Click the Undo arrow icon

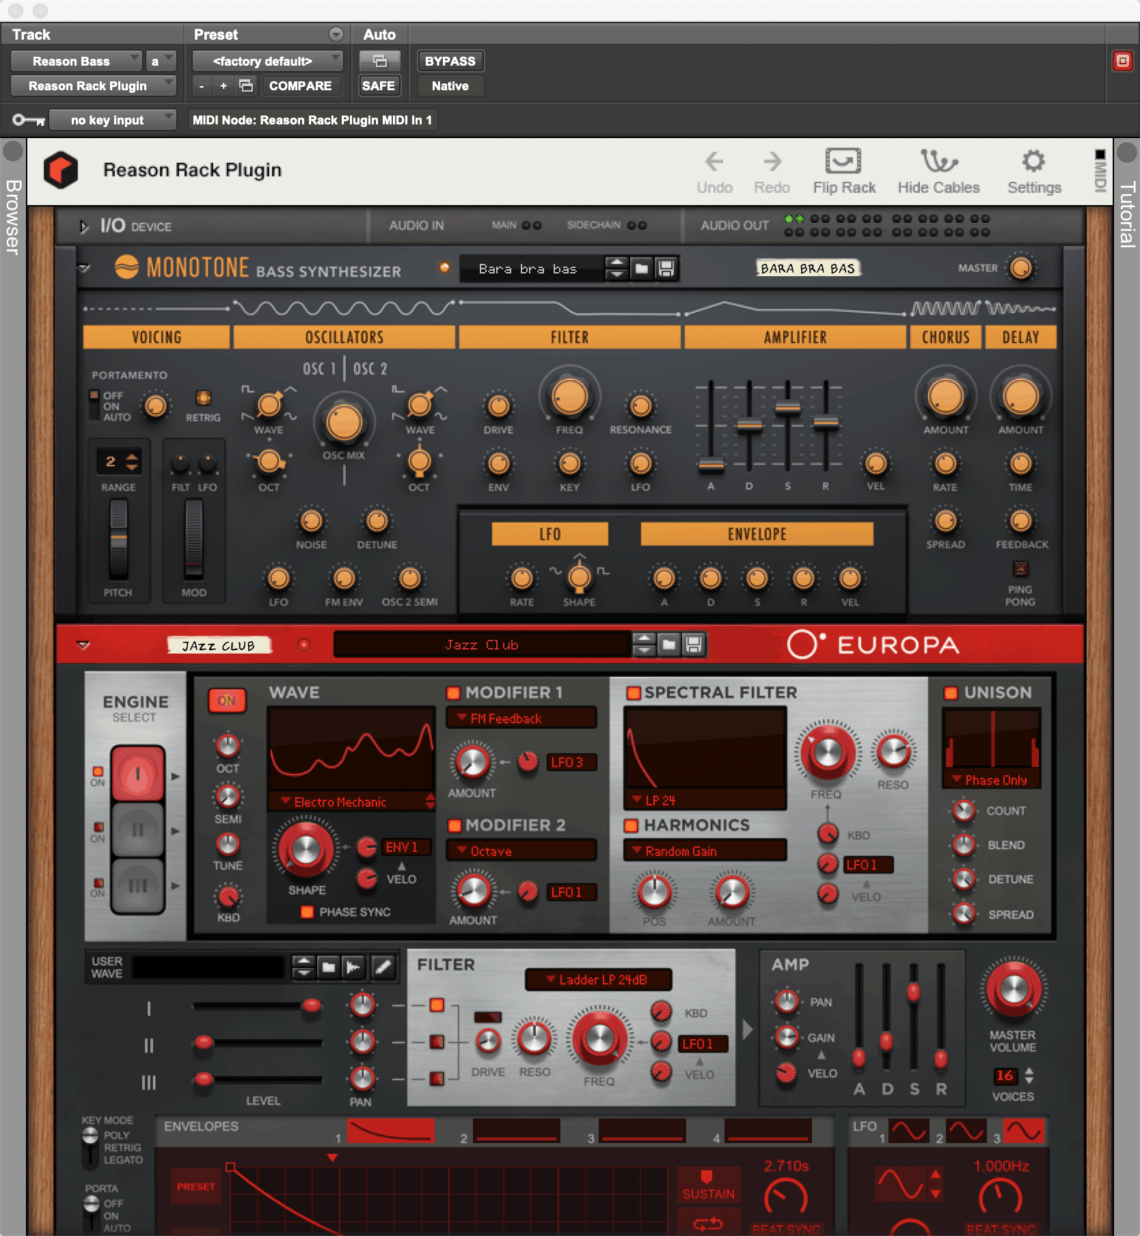point(714,161)
